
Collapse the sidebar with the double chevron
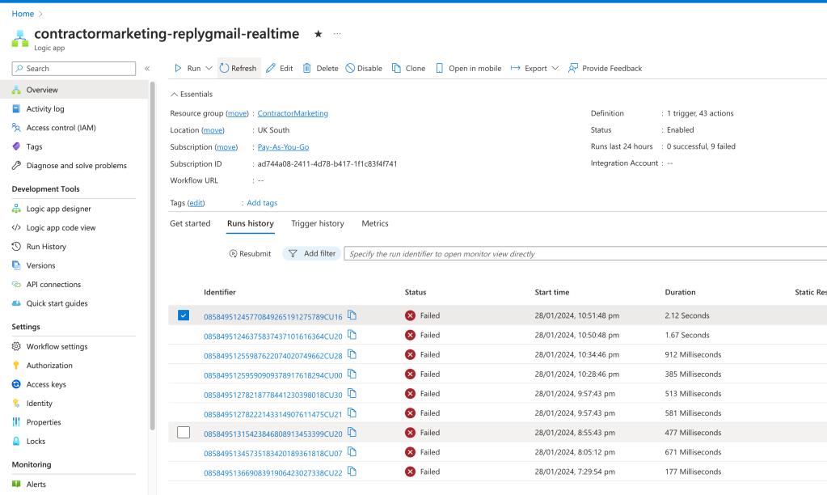coord(147,69)
